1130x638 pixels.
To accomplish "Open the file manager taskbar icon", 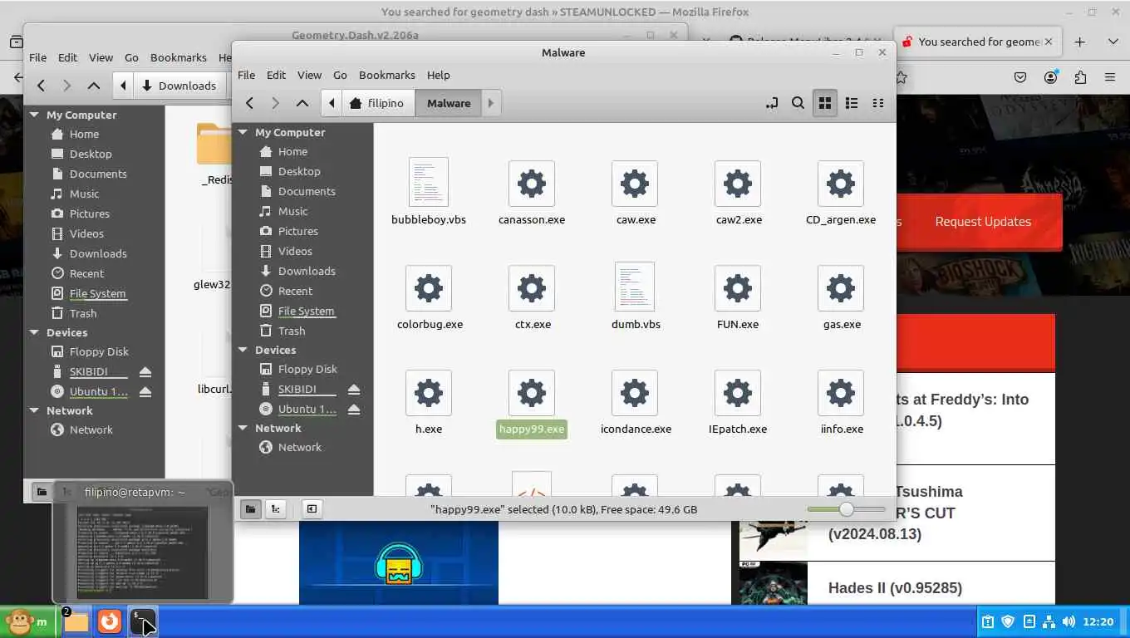I will click(x=76, y=621).
